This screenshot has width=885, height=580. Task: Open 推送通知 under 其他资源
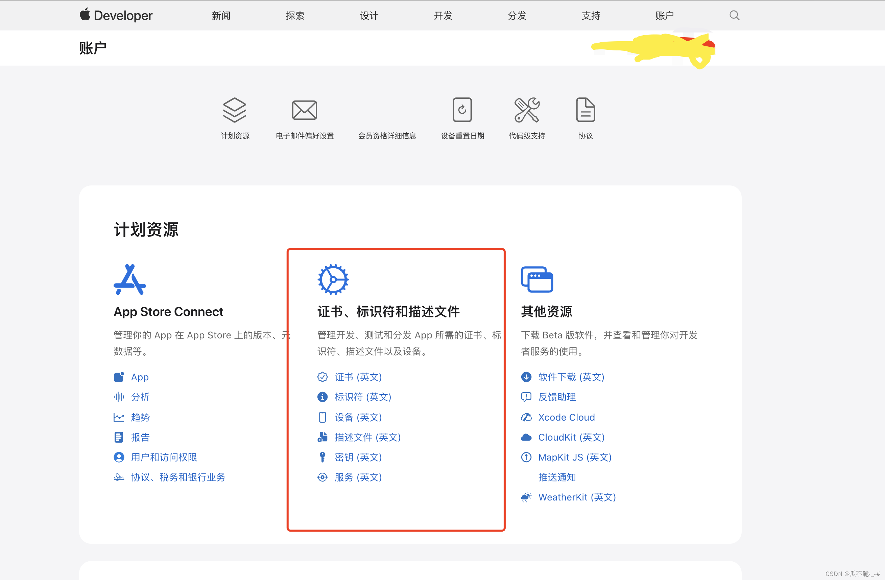pyautogui.click(x=557, y=477)
